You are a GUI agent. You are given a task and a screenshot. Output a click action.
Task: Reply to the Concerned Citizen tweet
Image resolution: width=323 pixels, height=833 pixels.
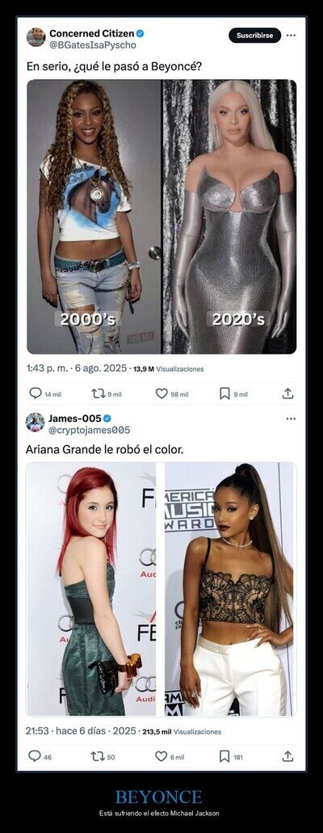35,393
